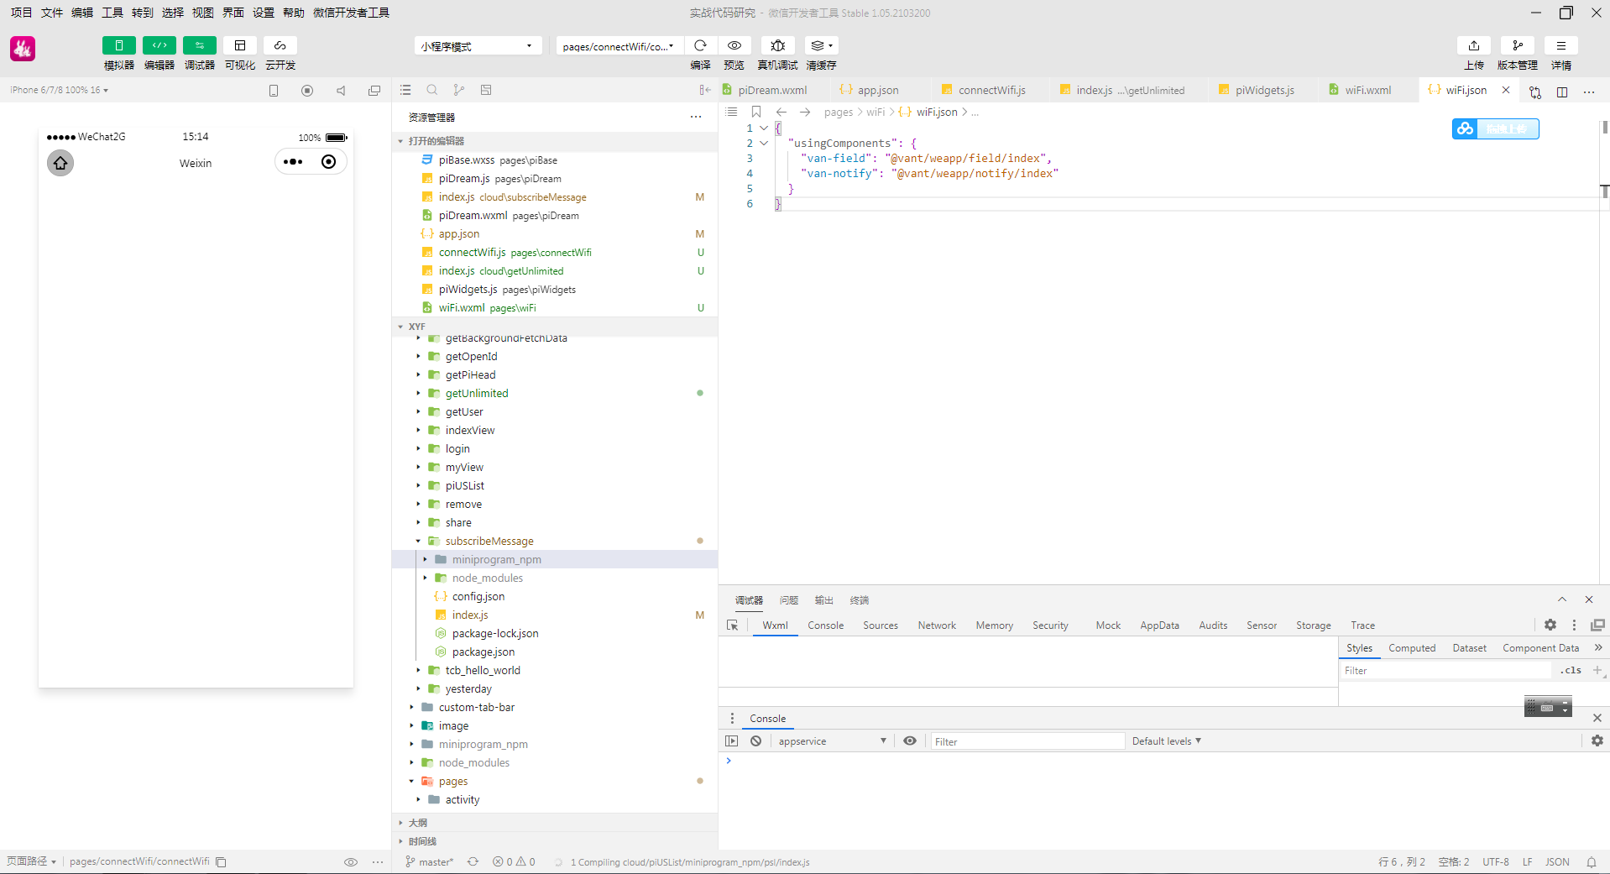
Task: Toggle the .cls element classes button
Action: 1571,671
